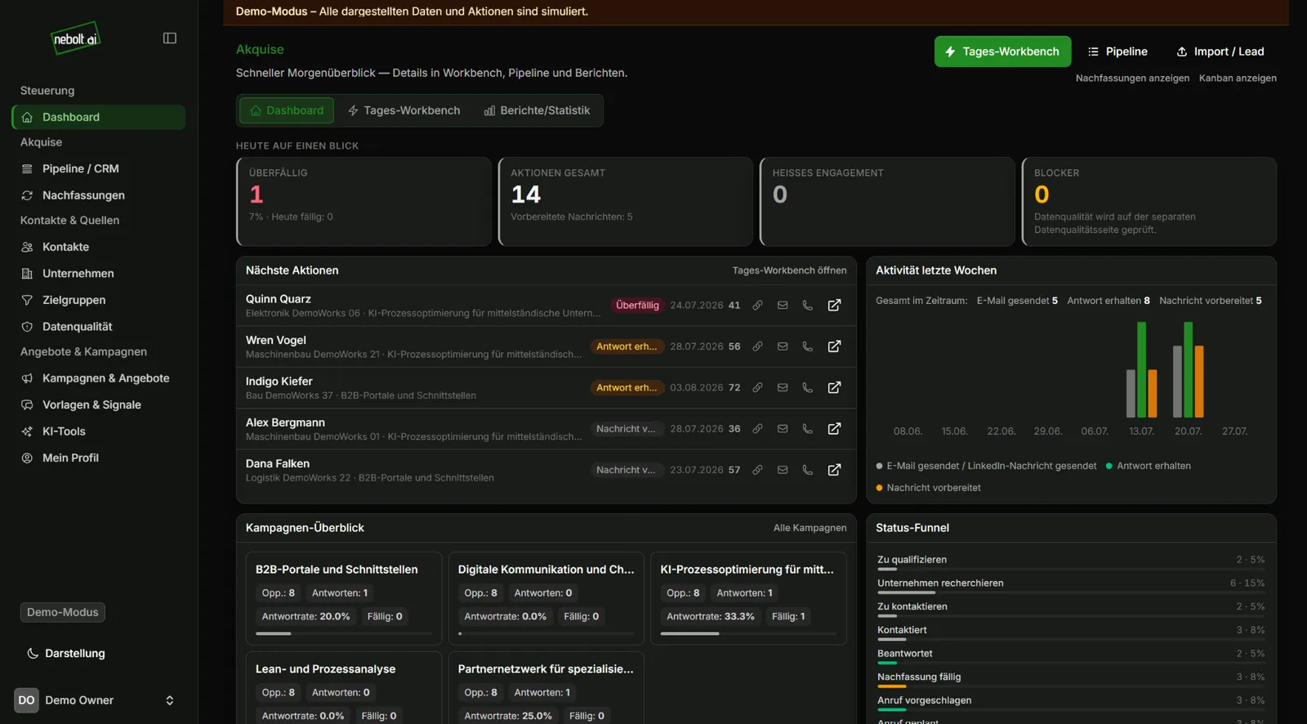The width and height of the screenshot is (1307, 724).
Task: Select the Dashboard tab
Action: click(287, 110)
